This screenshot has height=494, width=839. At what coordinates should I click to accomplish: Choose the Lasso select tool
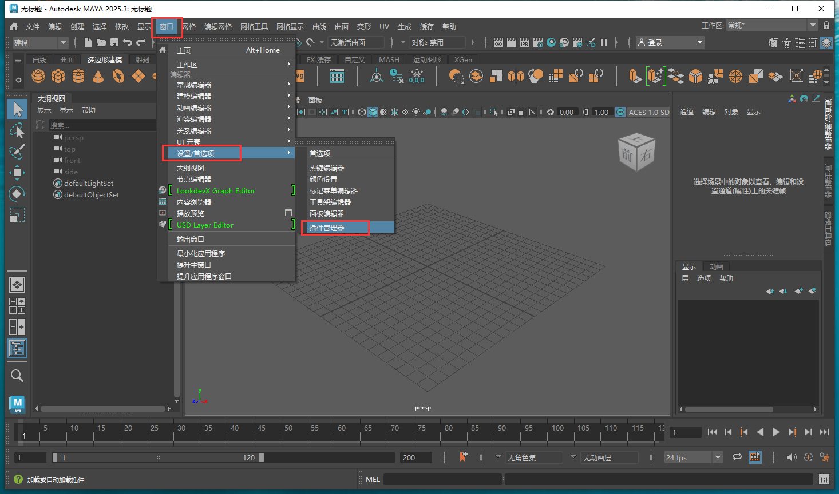(x=17, y=130)
